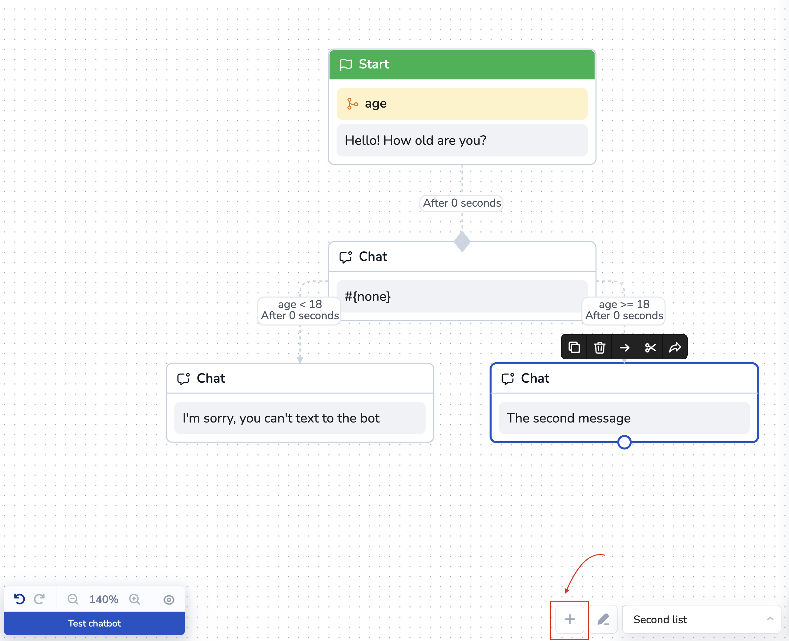This screenshot has height=641, width=789.
Task: Zoom out the canvas
Action: point(73,599)
